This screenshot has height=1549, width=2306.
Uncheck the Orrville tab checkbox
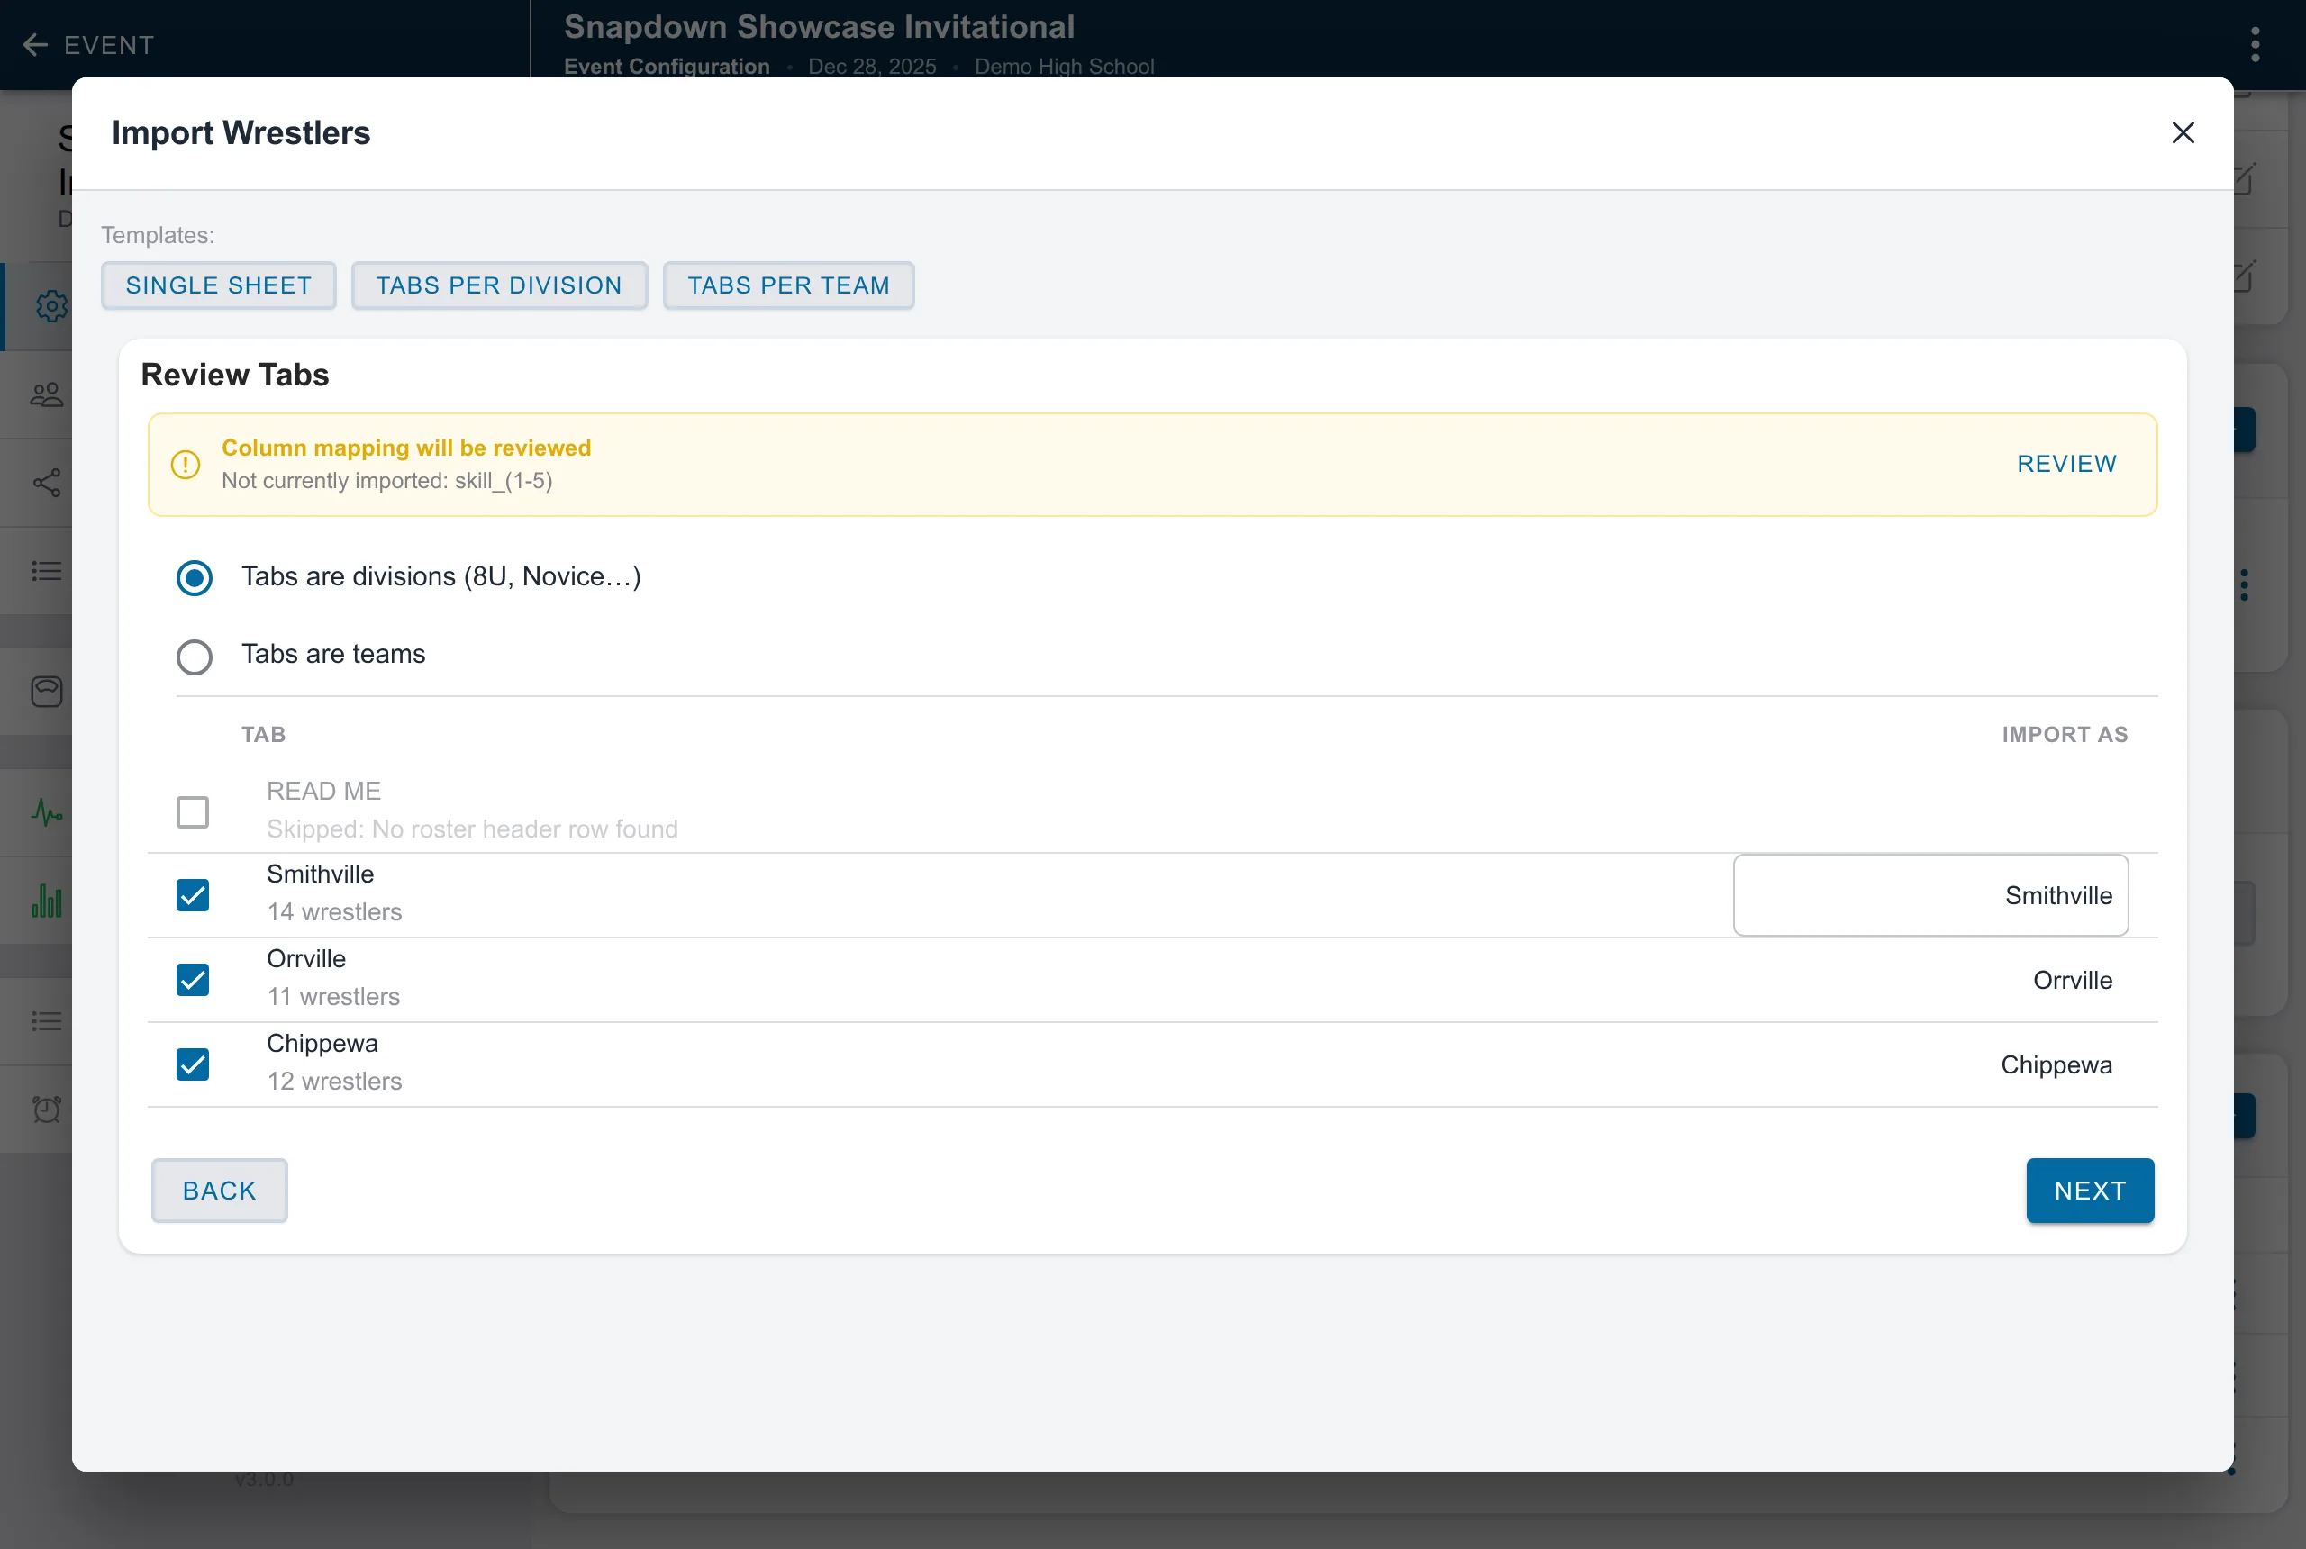click(193, 980)
